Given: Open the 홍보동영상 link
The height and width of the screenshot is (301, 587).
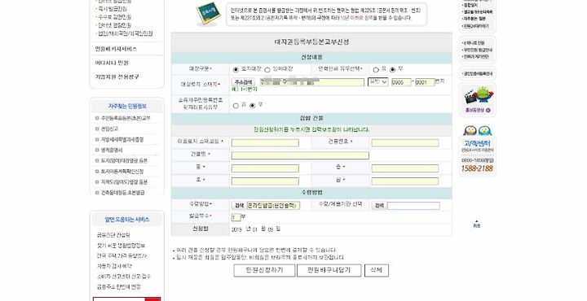Looking at the screenshot, I should (477, 110).
